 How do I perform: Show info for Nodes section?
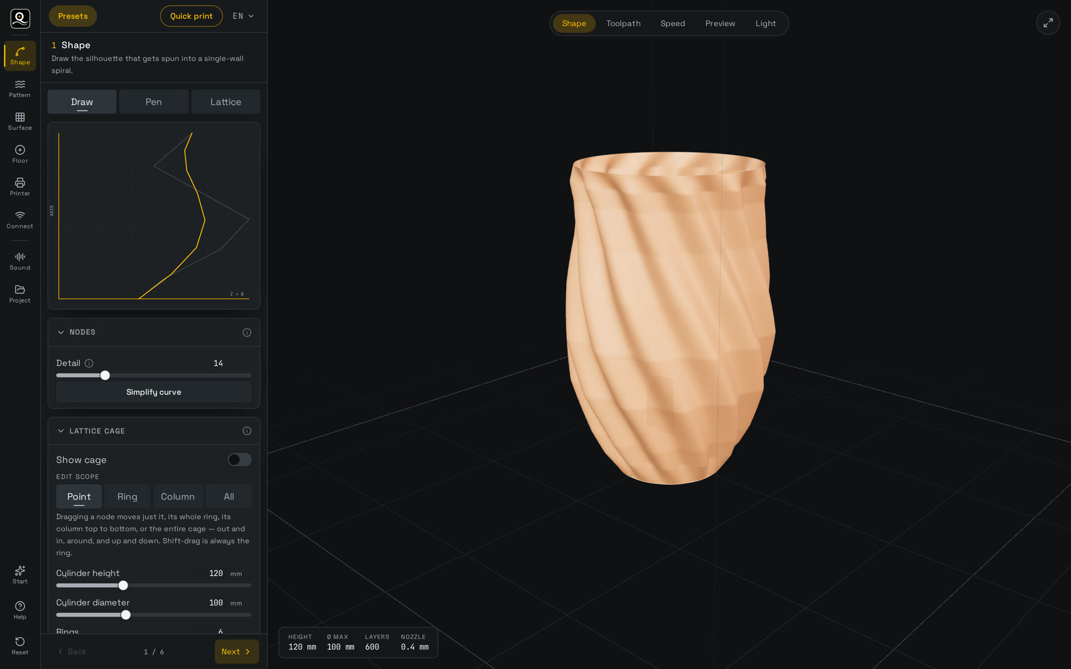tap(247, 332)
